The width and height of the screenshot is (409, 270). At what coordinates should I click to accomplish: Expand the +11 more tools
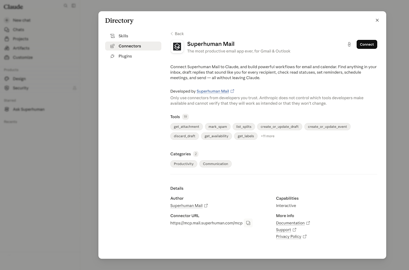(x=268, y=136)
